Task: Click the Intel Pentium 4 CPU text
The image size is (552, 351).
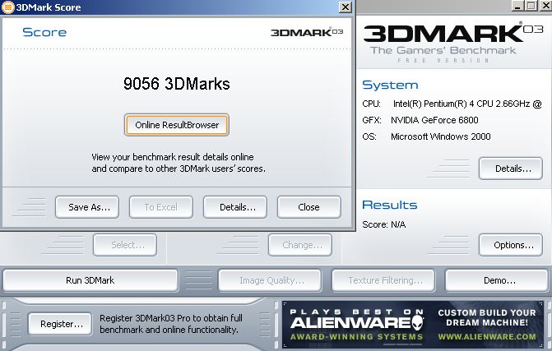Action: point(467,104)
